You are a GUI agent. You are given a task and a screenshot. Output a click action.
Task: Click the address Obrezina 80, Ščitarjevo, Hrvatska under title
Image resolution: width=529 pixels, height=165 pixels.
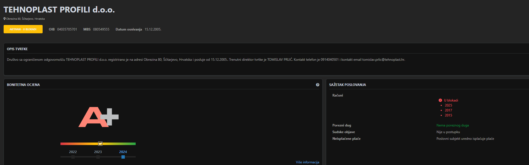tap(25, 19)
